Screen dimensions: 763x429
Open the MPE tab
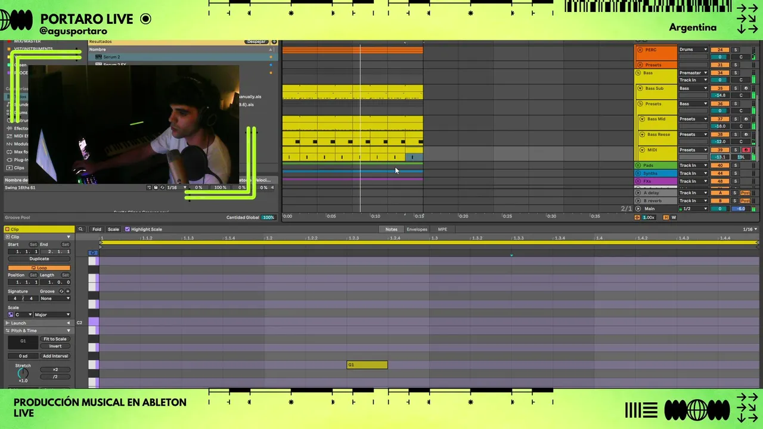442,229
